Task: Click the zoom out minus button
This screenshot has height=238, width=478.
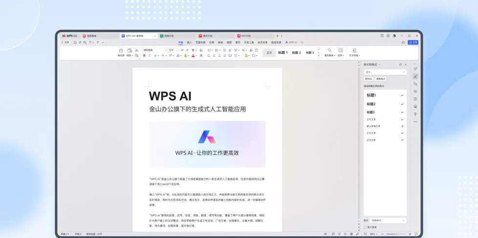Action: pyautogui.click(x=382, y=234)
